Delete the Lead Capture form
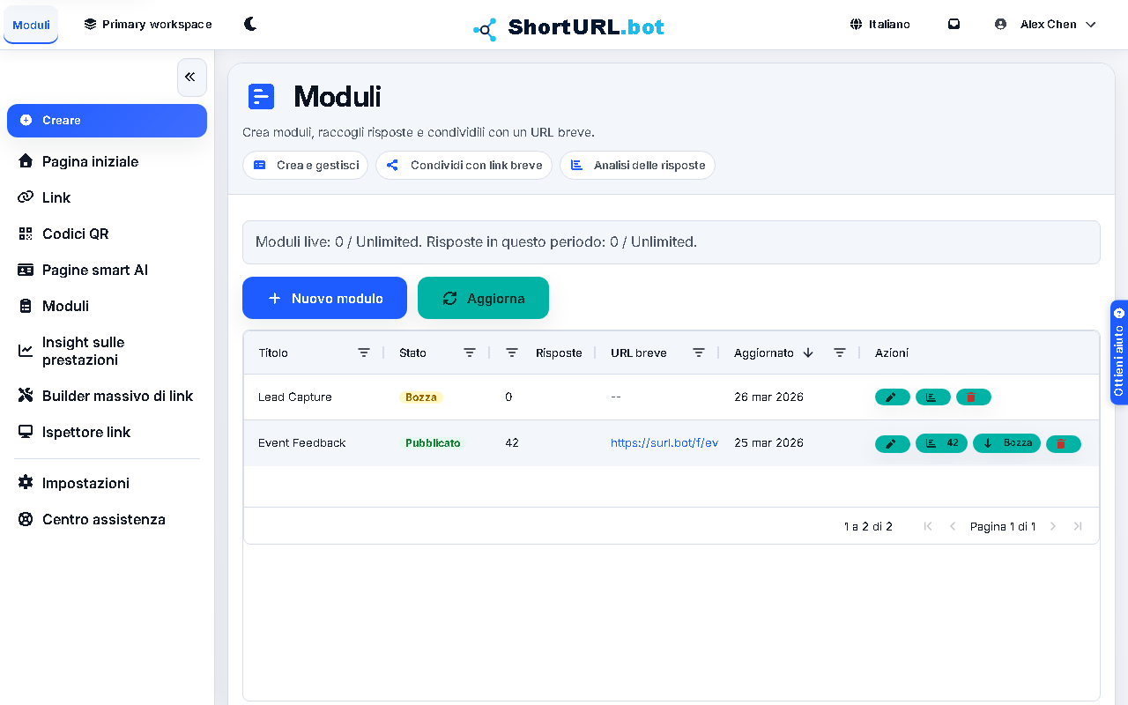The height and width of the screenshot is (705, 1128). [x=973, y=397]
